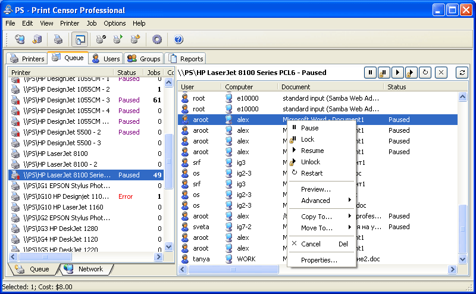
Task: Refresh the job list with sync icon
Action: tap(461, 73)
